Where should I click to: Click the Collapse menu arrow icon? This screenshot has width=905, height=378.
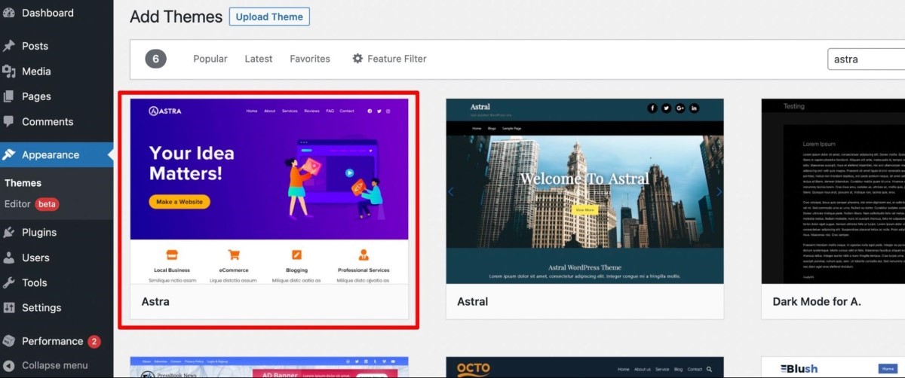9,366
